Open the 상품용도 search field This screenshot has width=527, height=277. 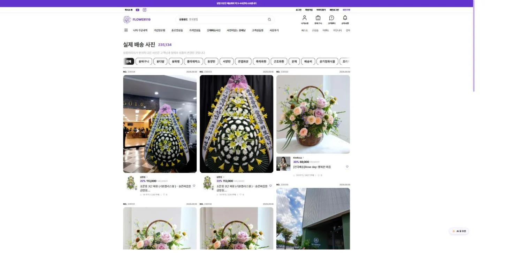(x=225, y=19)
